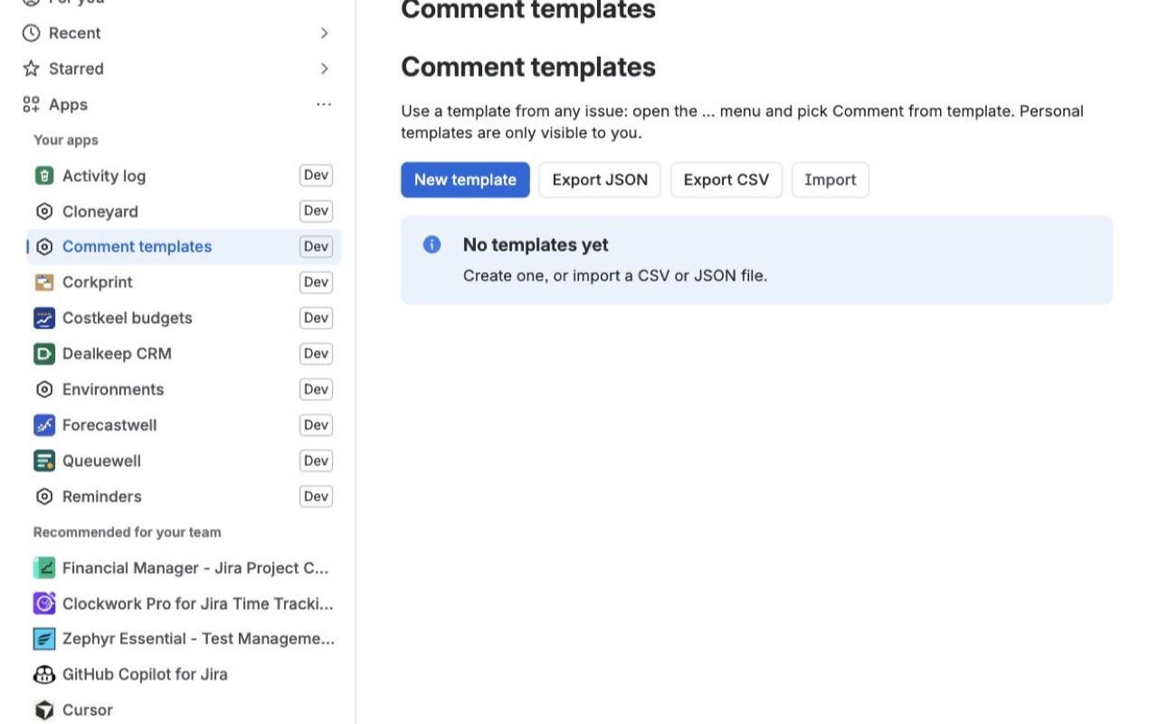Open Activity log in the sidebar
Image resolution: width=1158 pixels, height=724 pixels.
pos(184,176)
